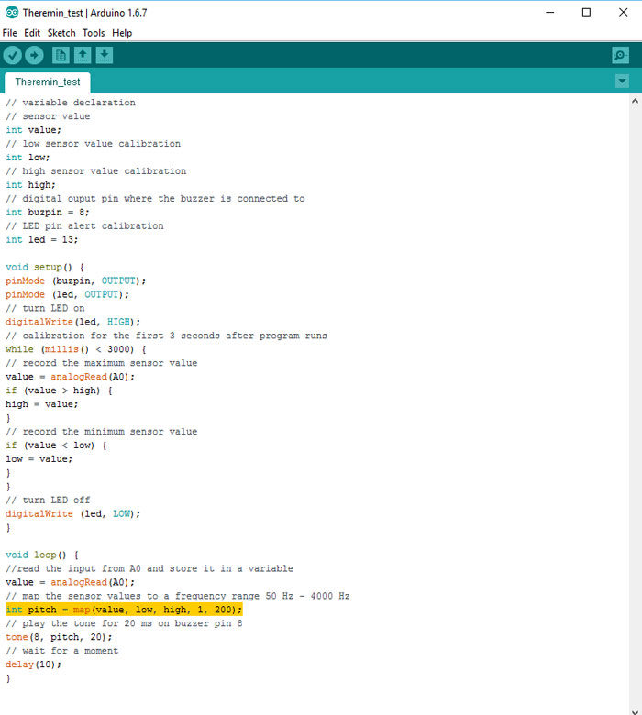Open the Serial Monitor magnifier icon
The image size is (642, 715).
point(621,56)
